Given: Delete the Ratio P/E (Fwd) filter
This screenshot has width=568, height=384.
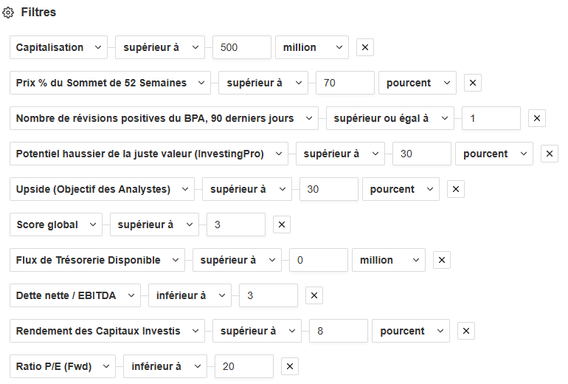Looking at the screenshot, I should click(x=290, y=366).
